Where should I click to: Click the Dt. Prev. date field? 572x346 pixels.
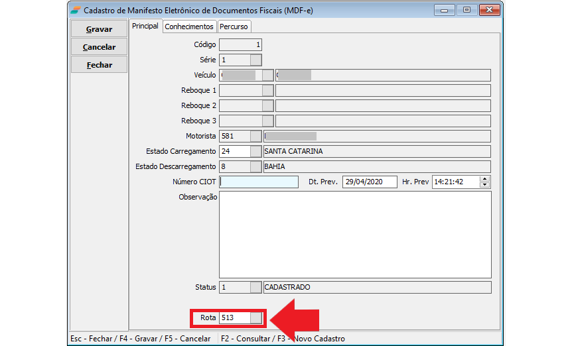[370, 182]
